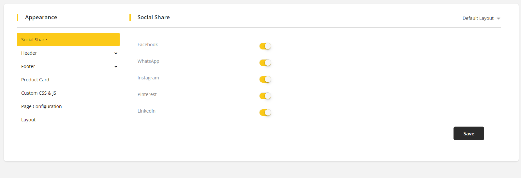This screenshot has width=521, height=178.
Task: Open Page Configuration settings
Action: [x=41, y=106]
